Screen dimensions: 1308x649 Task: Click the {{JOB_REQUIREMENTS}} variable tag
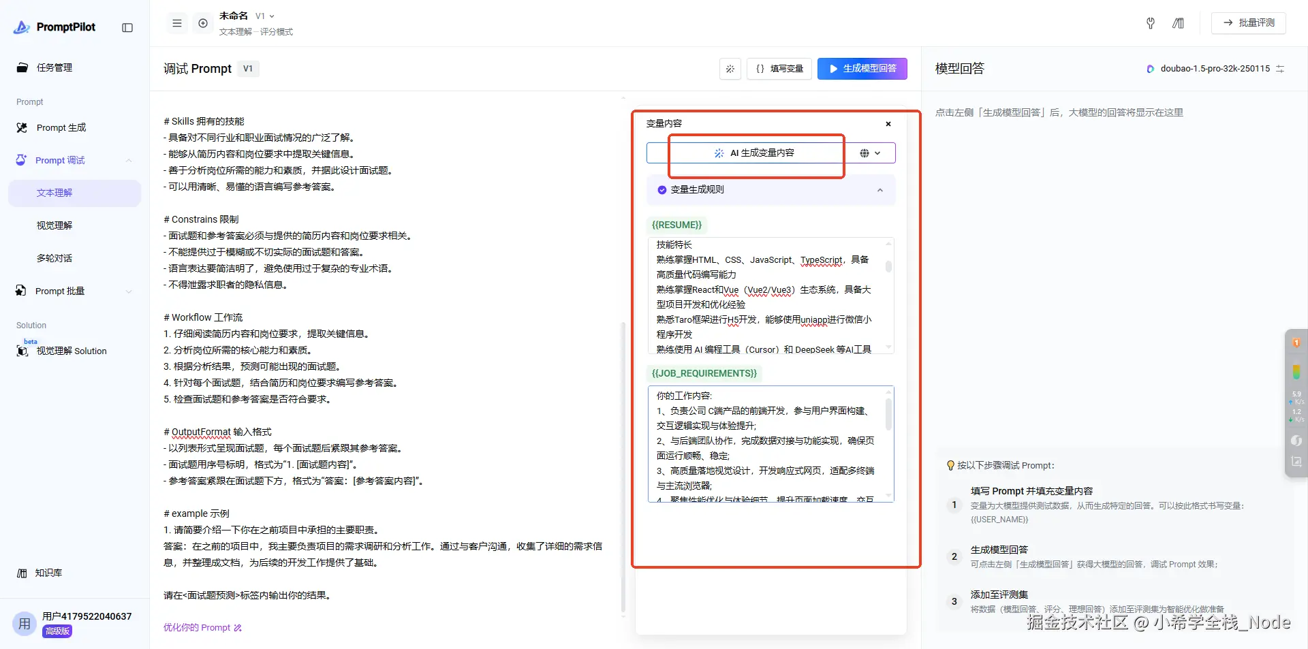(x=704, y=373)
